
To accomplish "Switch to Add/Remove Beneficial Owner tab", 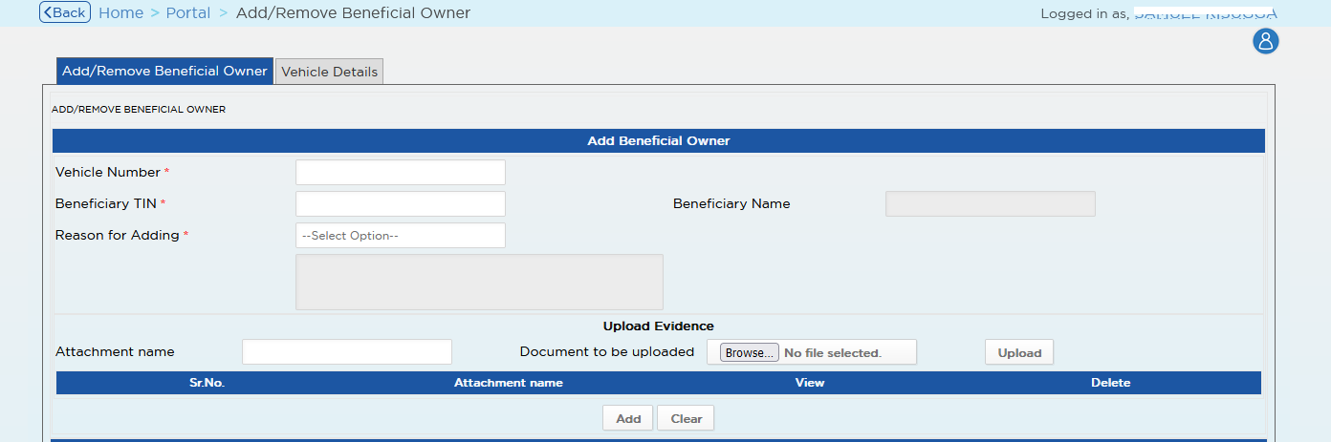I will point(164,71).
